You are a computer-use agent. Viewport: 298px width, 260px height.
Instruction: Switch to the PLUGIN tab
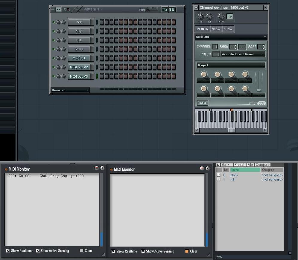202,29
